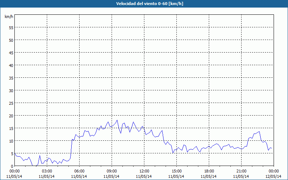The width and height of the screenshot is (288, 180).
Task: Click the y-axis value 35
Action: 11,78
